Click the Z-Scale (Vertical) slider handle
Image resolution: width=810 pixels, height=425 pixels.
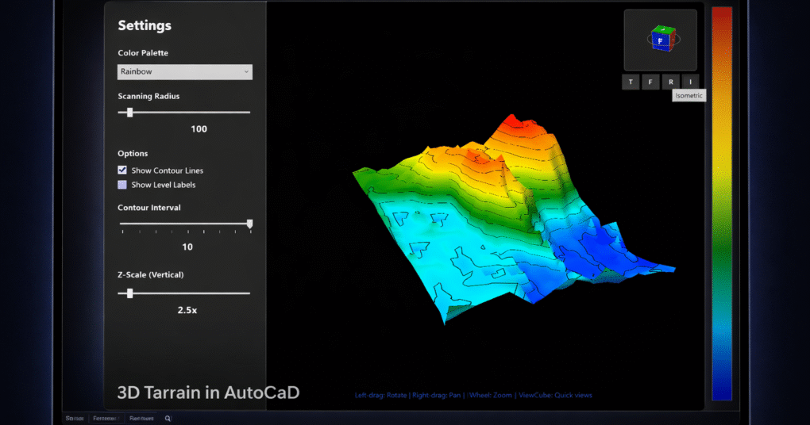[129, 293]
